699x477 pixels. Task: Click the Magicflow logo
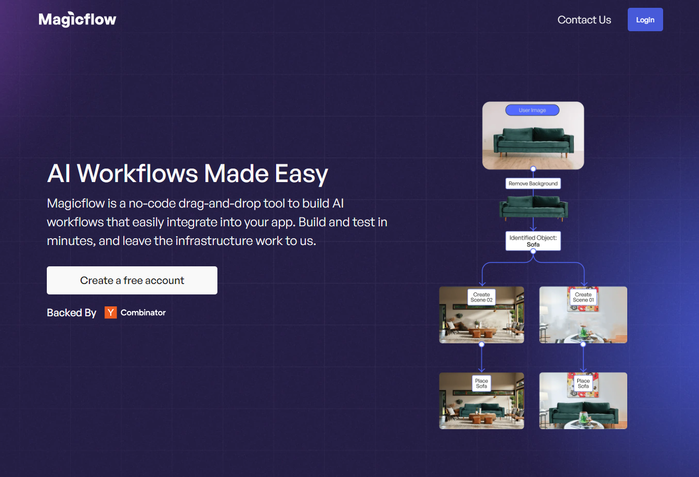[77, 20]
